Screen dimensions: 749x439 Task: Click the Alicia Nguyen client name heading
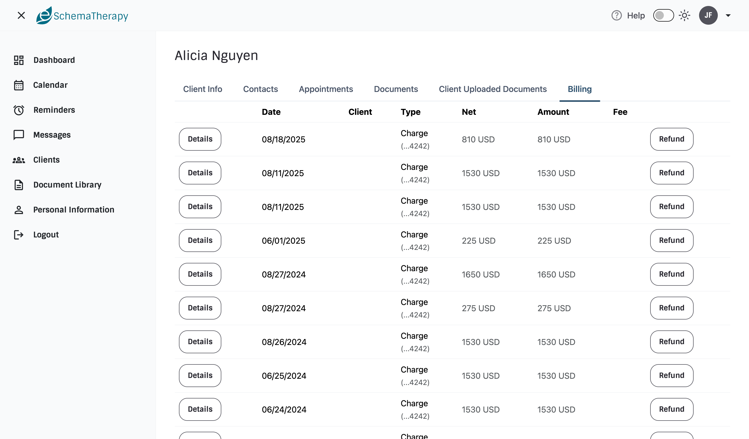point(216,56)
